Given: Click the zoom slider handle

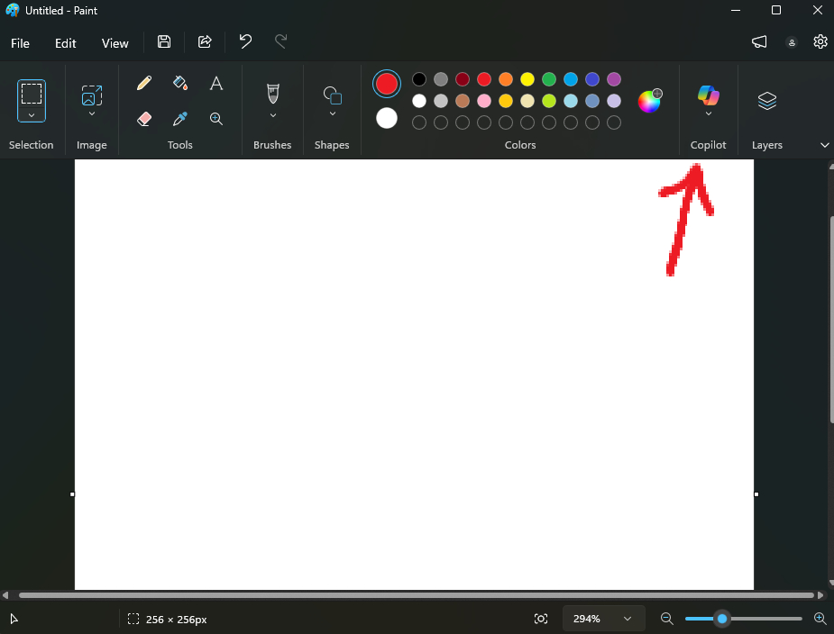Looking at the screenshot, I should [722, 619].
